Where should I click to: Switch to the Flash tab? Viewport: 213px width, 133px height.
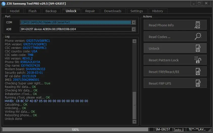click(x=32, y=11)
